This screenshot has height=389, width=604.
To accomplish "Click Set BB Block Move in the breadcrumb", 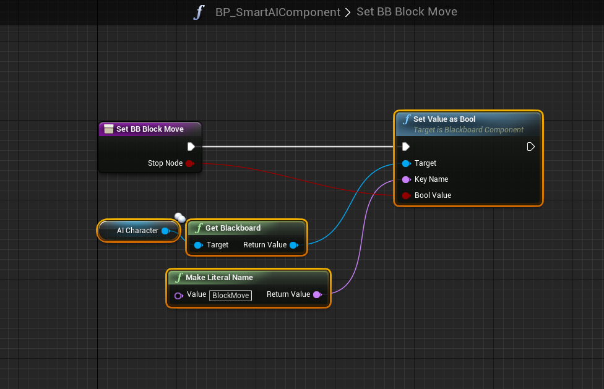I will coord(407,12).
